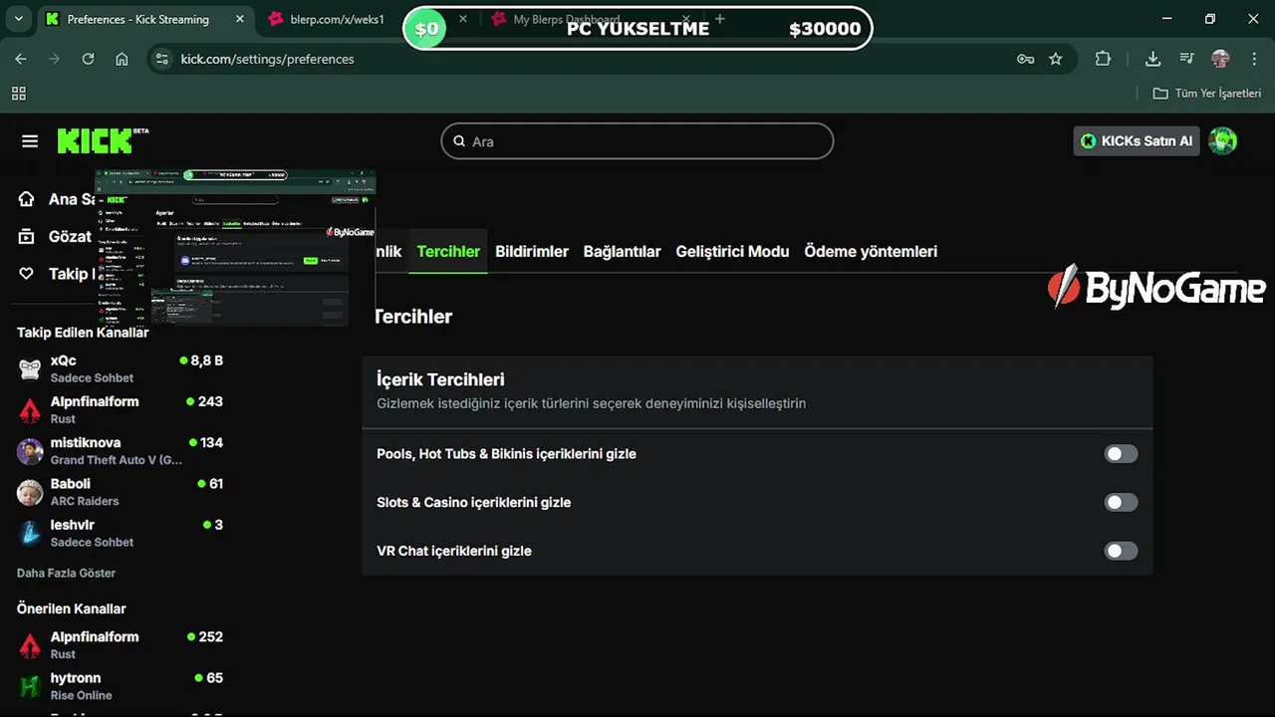Toggle hide Pools, Hot Tubs & Bikinis content
1275x717 pixels.
pyautogui.click(x=1121, y=454)
